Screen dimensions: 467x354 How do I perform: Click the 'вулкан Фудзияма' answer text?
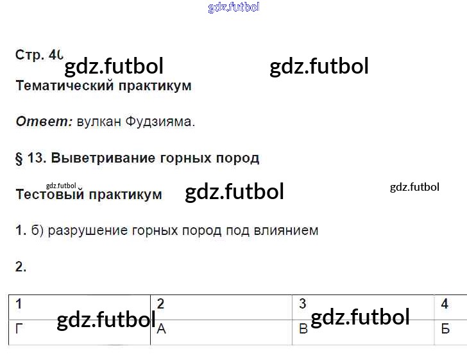pyautogui.click(x=135, y=122)
